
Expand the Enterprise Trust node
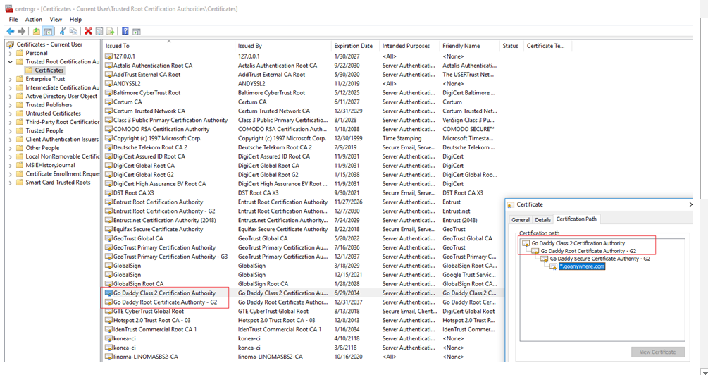coord(11,79)
